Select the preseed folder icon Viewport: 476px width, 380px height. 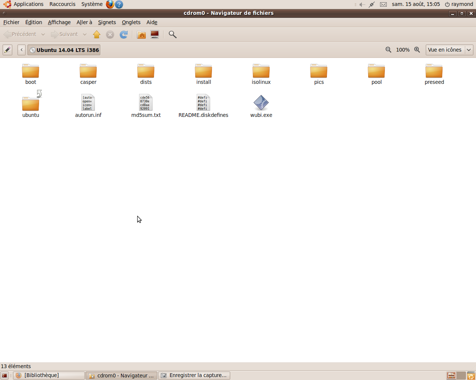tap(434, 71)
